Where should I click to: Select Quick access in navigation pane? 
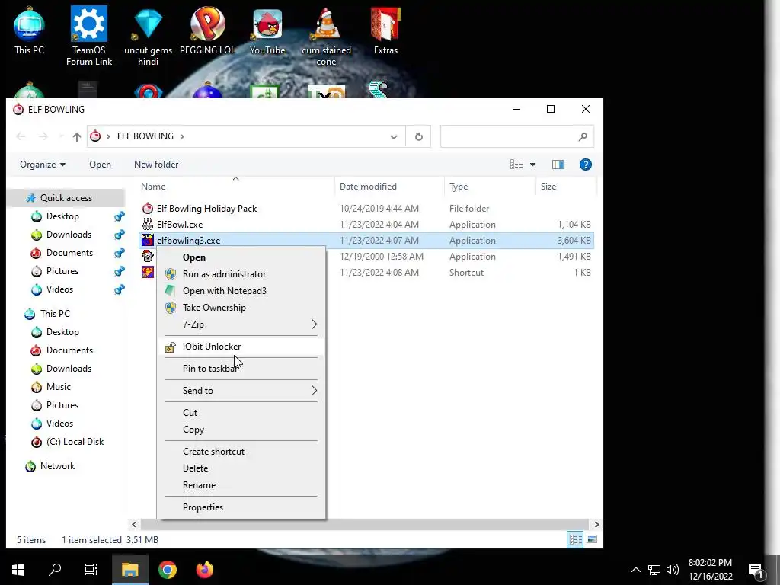tap(66, 198)
